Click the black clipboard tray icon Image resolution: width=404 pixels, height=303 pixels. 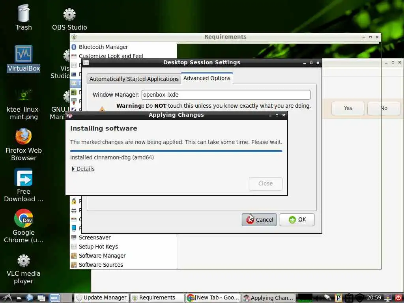pos(349,298)
